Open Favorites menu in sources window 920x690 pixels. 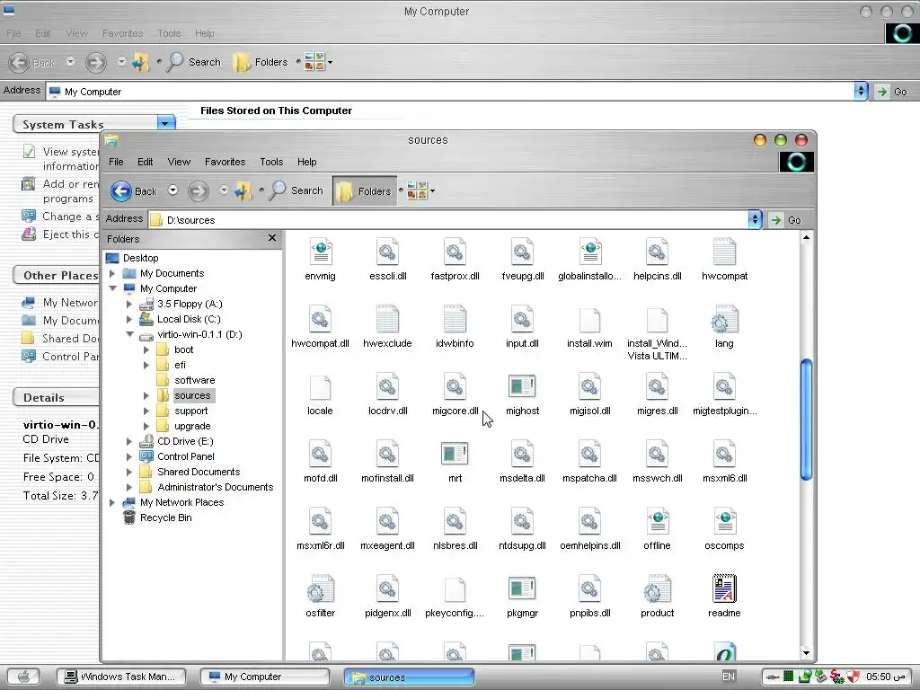[x=225, y=162]
